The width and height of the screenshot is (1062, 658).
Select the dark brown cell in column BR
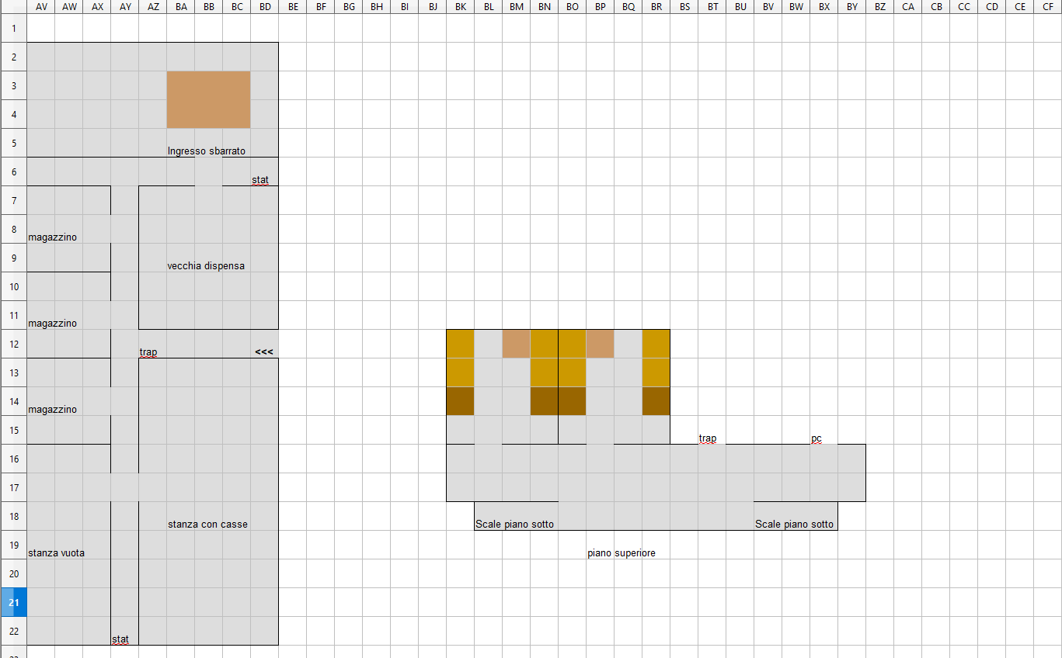656,401
